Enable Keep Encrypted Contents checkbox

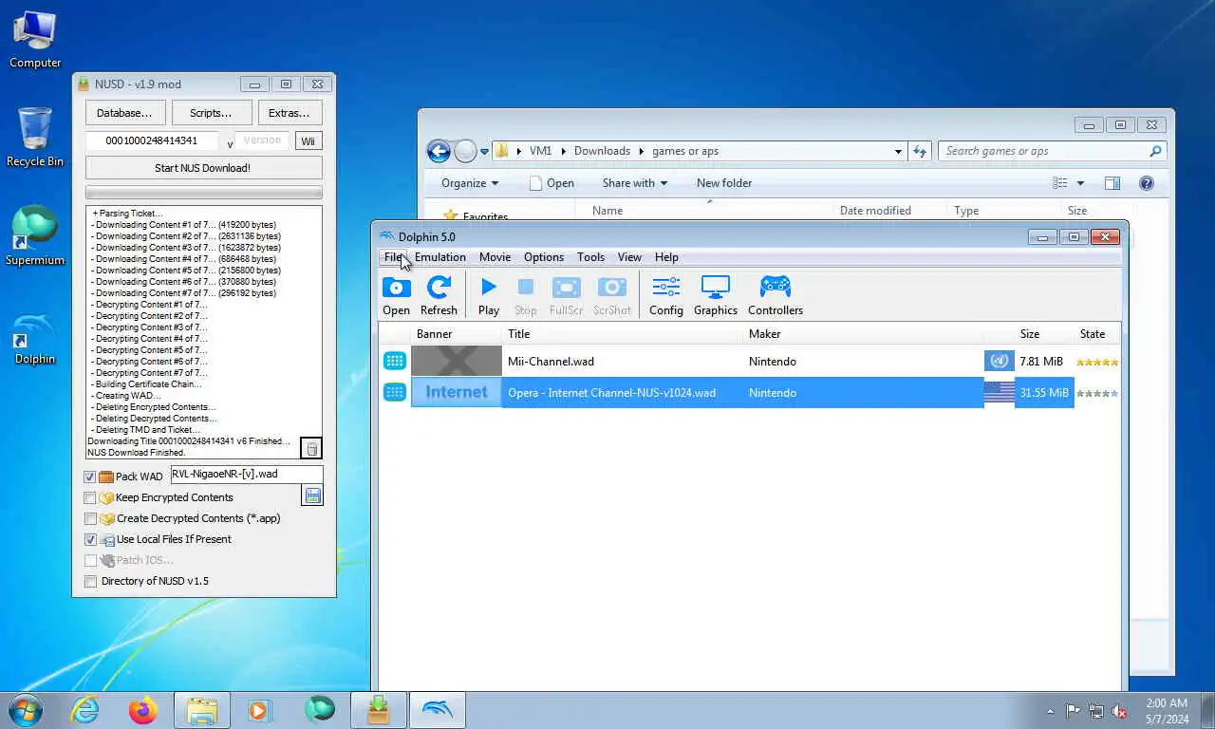coord(90,497)
